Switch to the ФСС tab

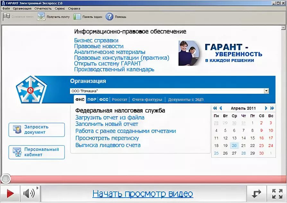(104, 100)
